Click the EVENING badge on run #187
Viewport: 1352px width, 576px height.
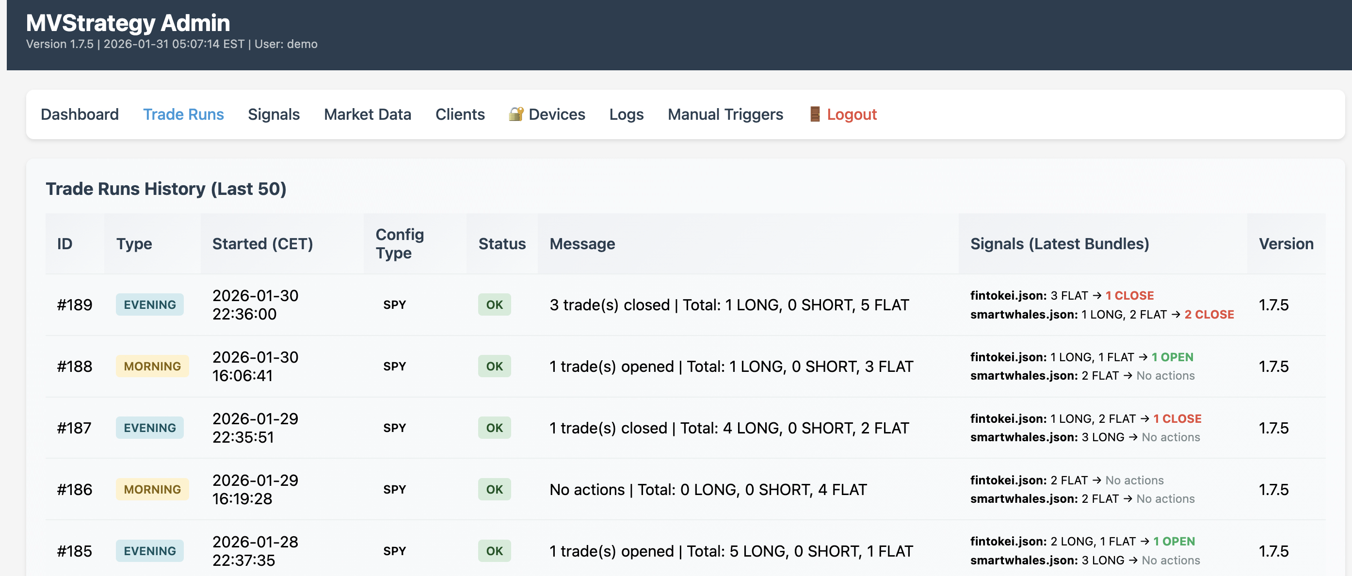[149, 428]
